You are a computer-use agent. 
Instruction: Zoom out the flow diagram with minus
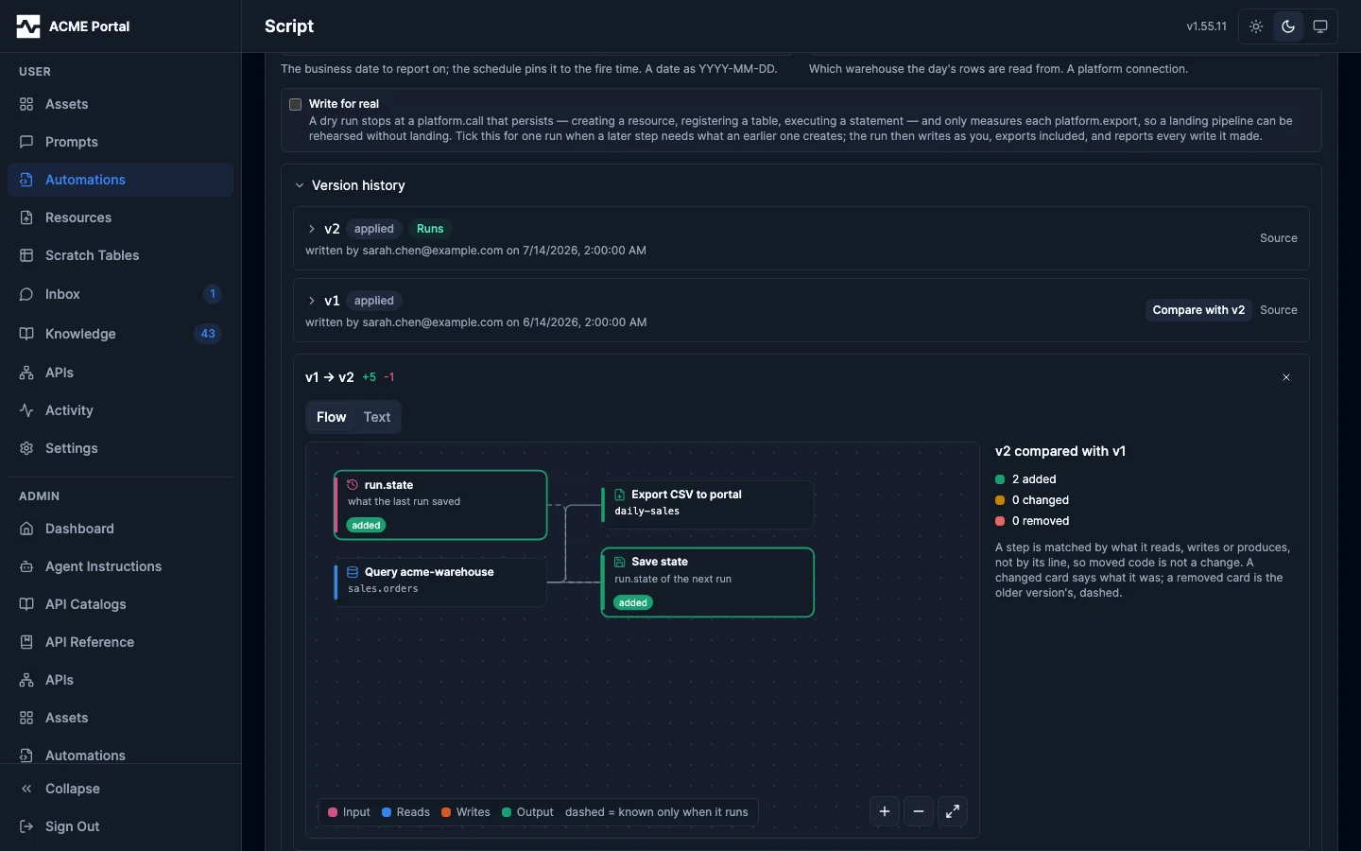[x=919, y=811]
